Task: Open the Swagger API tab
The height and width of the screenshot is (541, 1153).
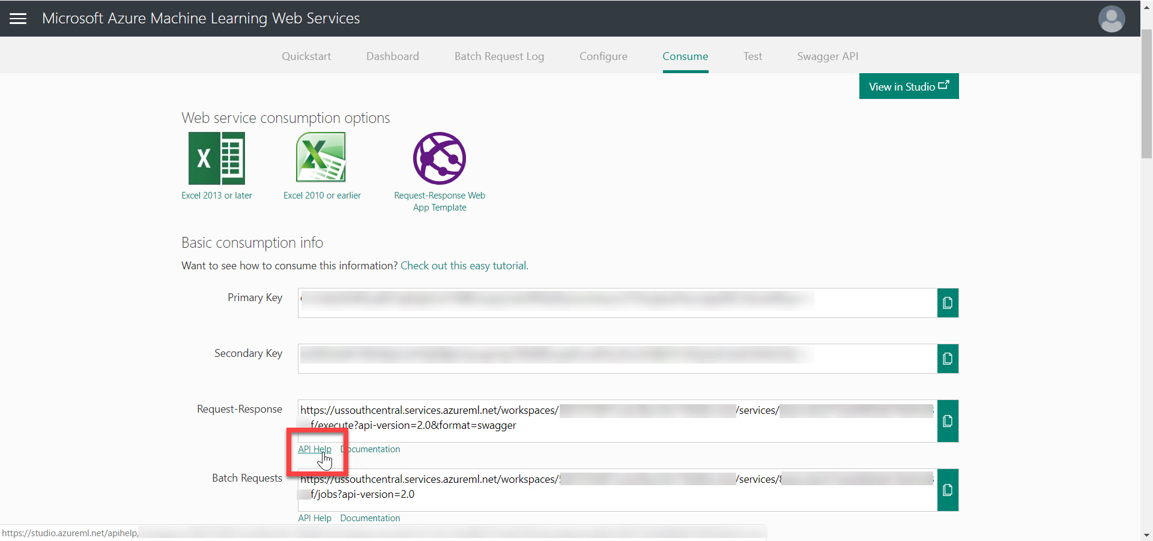Action: pyautogui.click(x=828, y=56)
